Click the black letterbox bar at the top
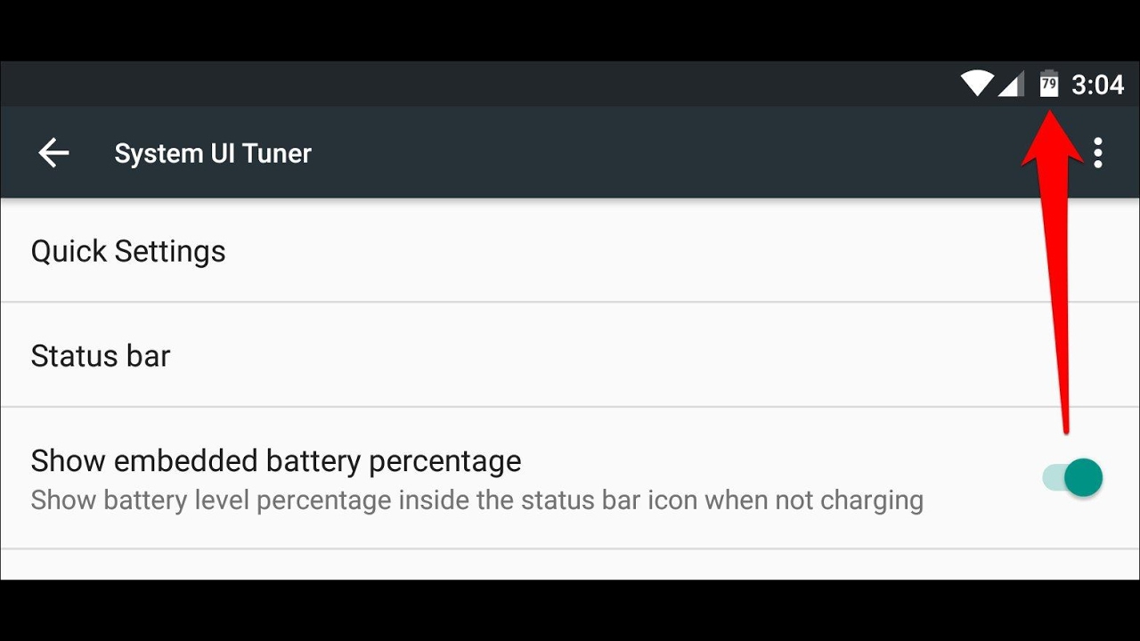1140x641 pixels. pos(570,30)
